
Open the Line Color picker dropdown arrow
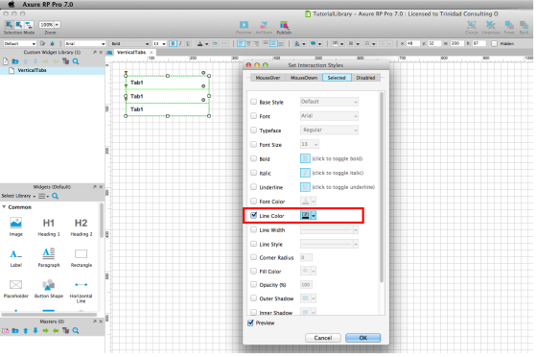[314, 215]
